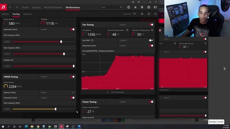Adjust the Min Frequency slider handle
Screen dimensions: 230x129
pos(61,42)
